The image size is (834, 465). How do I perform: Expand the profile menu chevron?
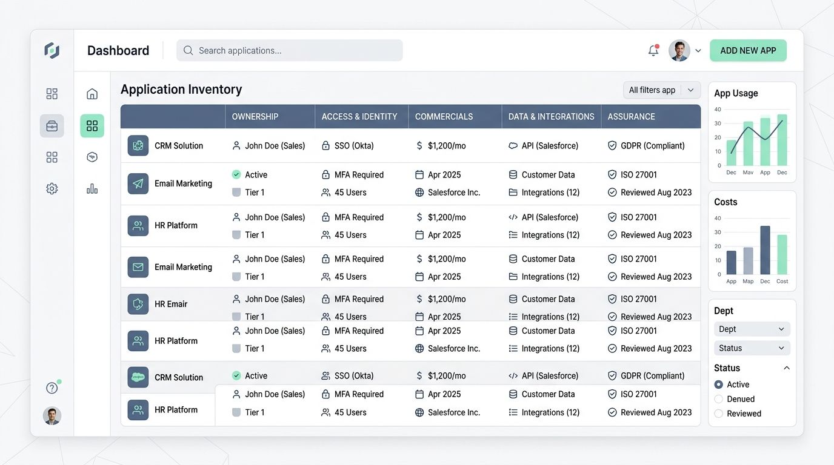(698, 51)
